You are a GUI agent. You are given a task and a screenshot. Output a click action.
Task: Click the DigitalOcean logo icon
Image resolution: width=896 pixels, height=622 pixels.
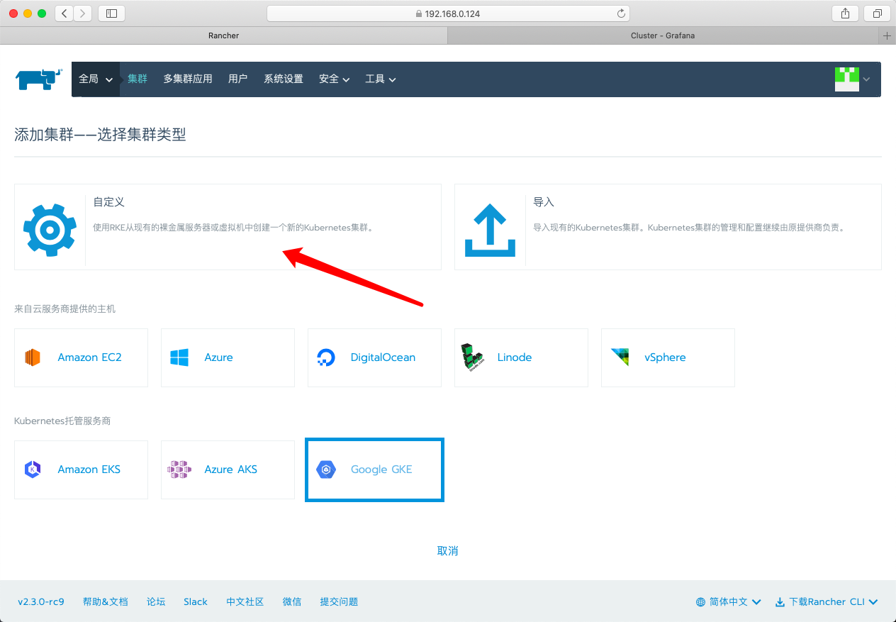[x=325, y=357]
